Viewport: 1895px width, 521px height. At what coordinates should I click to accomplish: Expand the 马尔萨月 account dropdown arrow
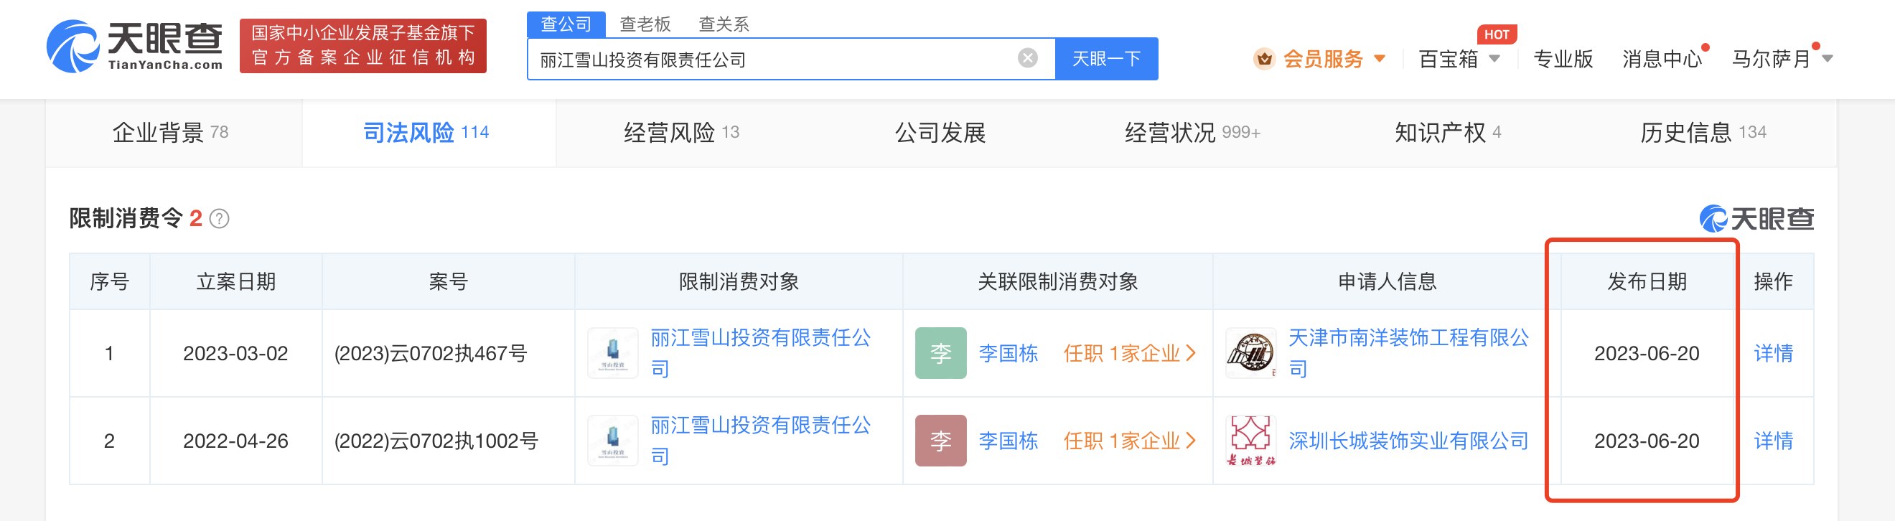[x=1827, y=59]
